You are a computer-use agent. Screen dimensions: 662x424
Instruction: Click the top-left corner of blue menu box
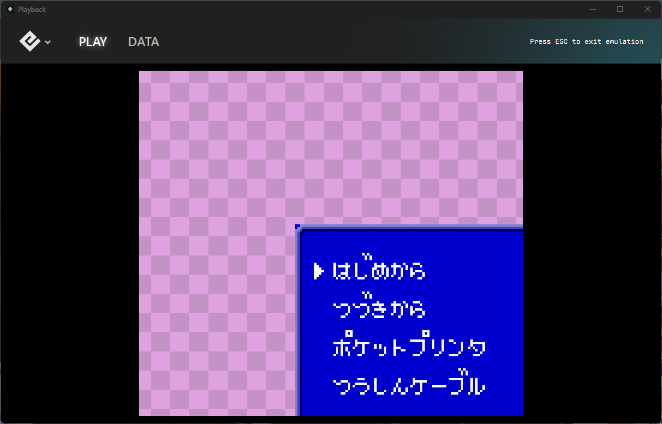(299, 228)
